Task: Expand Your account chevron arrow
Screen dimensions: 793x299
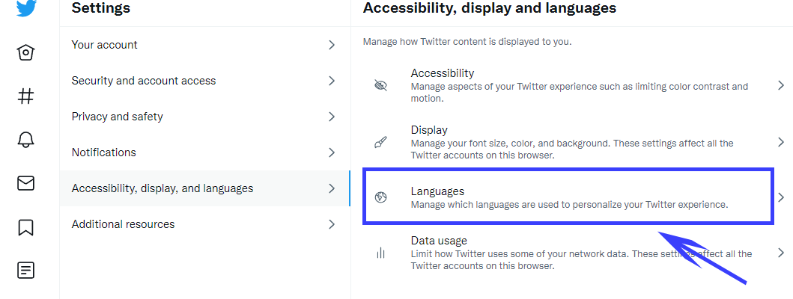Action: click(x=332, y=45)
